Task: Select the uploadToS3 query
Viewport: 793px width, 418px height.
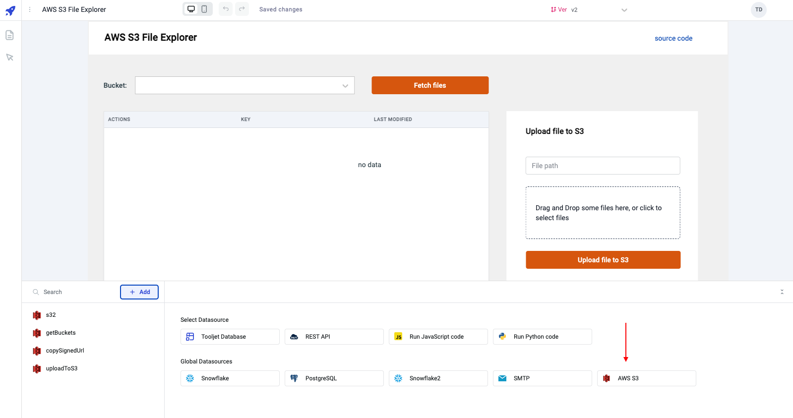Action: coord(61,368)
